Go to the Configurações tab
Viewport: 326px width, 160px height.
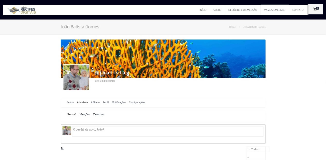137,103
